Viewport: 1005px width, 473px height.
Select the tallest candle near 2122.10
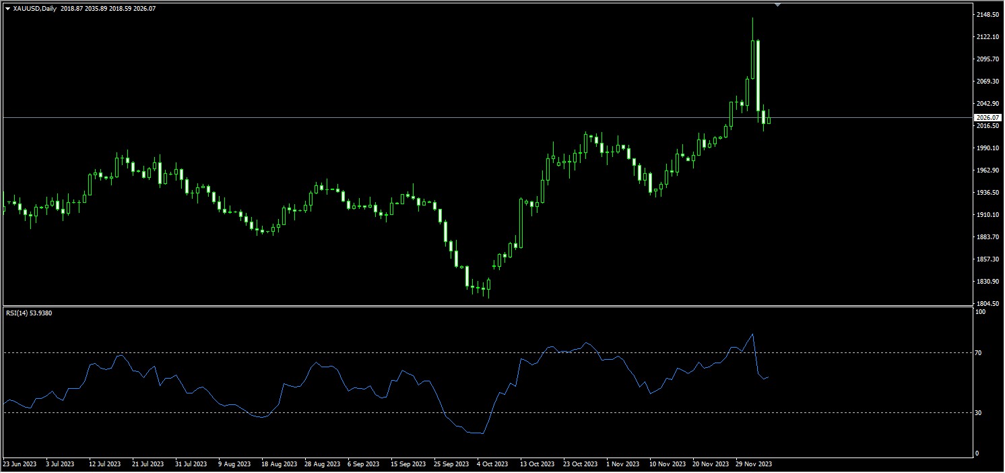click(x=758, y=75)
